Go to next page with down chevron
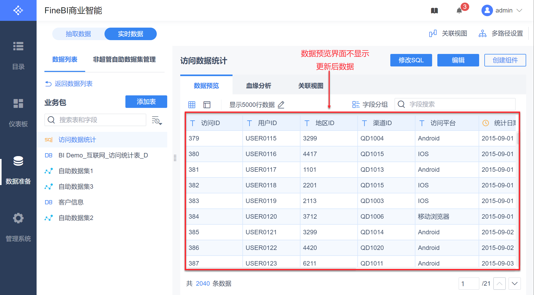534x295 pixels. [515, 284]
